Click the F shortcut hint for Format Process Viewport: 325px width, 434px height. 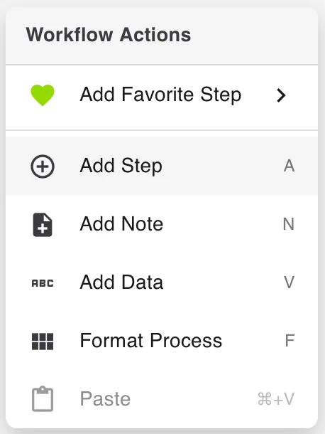290,341
